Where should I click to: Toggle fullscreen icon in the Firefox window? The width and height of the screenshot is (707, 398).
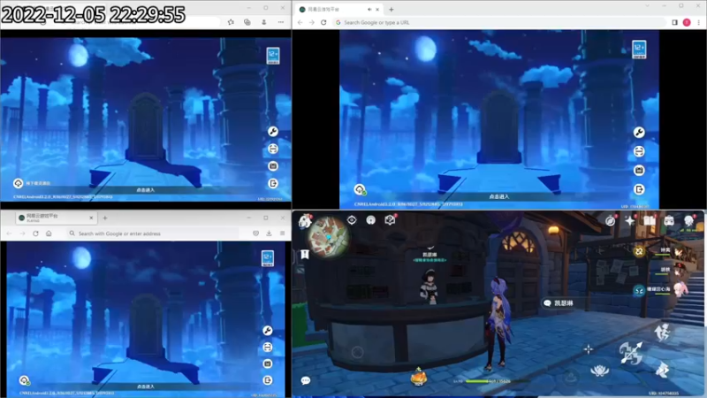tap(268, 347)
